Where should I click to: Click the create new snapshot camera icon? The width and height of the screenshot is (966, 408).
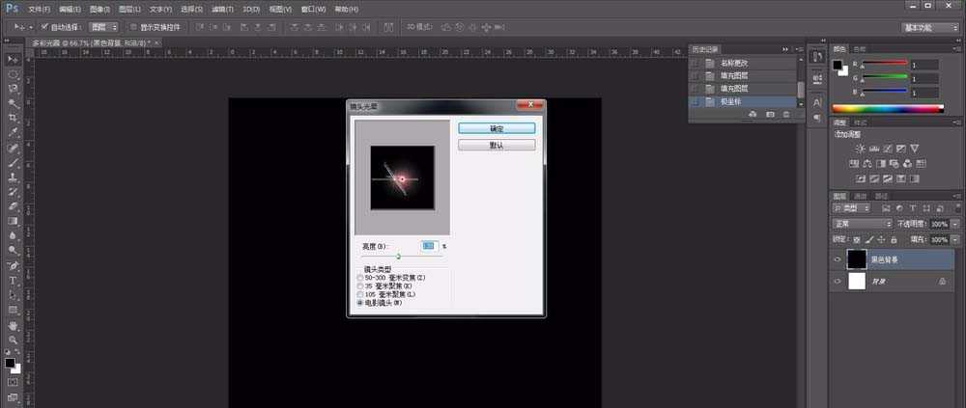(x=770, y=114)
